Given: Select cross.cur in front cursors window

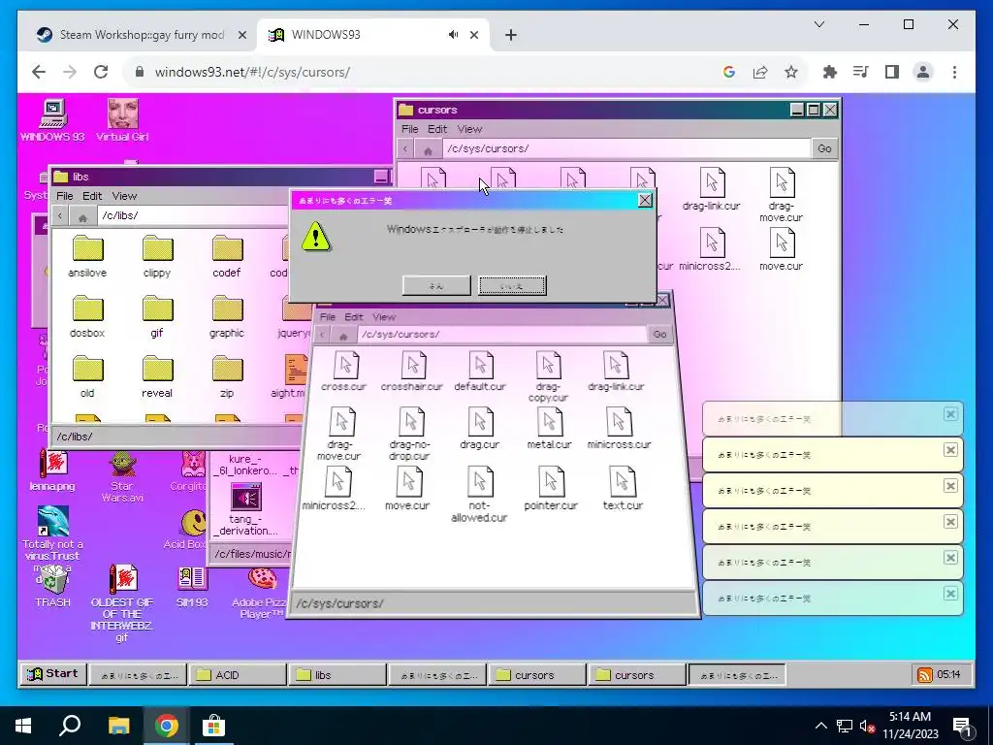Looking at the screenshot, I should point(344,372).
